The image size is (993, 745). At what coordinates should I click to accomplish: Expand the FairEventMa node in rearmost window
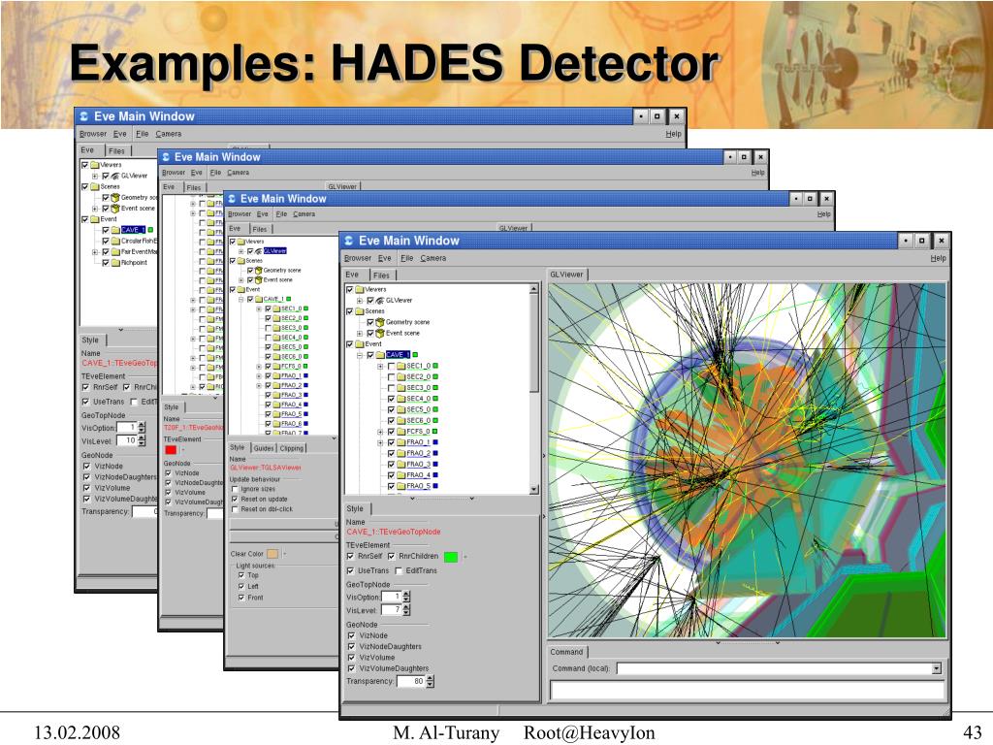pos(95,252)
